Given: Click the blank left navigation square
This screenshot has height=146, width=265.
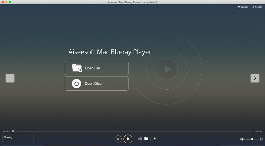Looking at the screenshot, I should click(x=10, y=78).
